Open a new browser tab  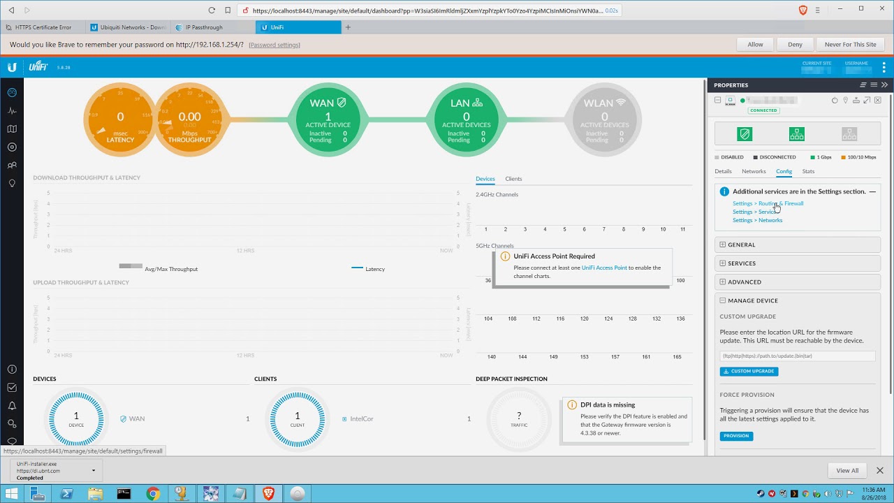(348, 27)
